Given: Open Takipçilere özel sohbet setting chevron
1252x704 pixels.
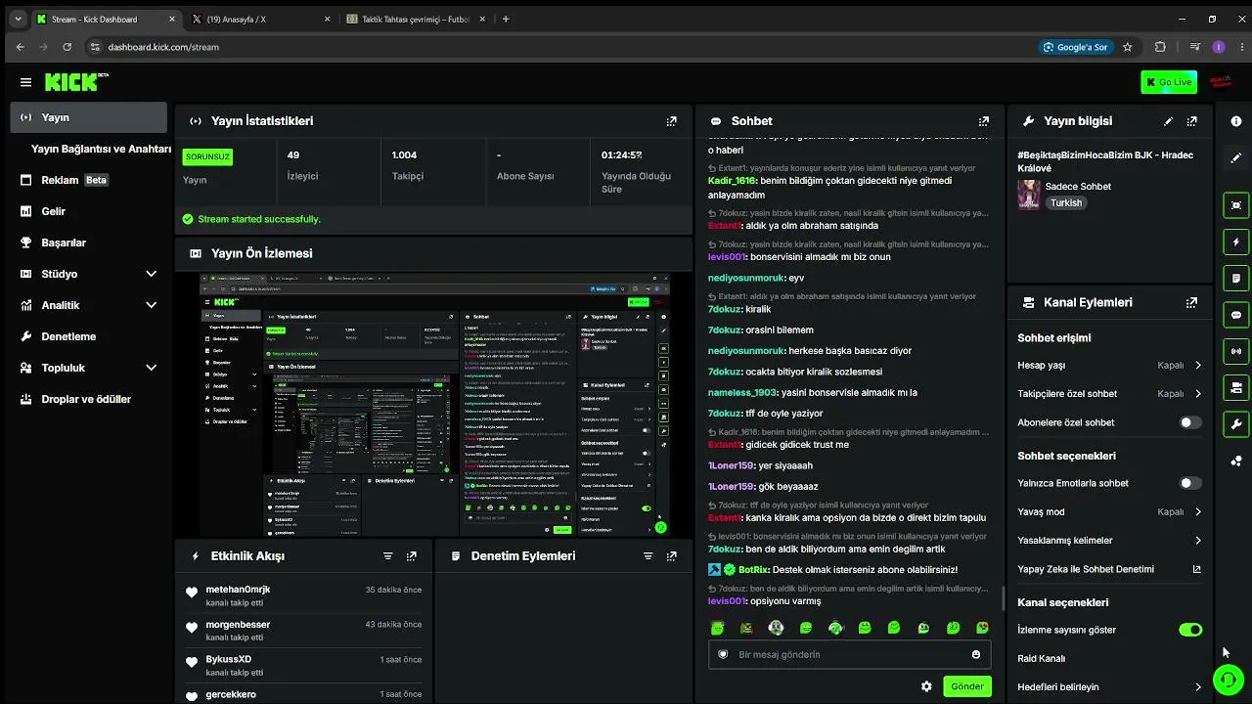Looking at the screenshot, I should pyautogui.click(x=1198, y=394).
